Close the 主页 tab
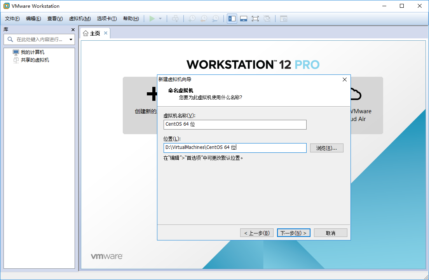Screen dimensions: 429x280 [106, 33]
